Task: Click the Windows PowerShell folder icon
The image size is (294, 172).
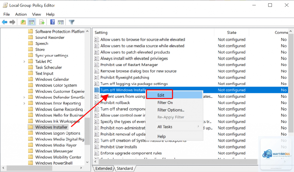Action: [x=30, y=163]
